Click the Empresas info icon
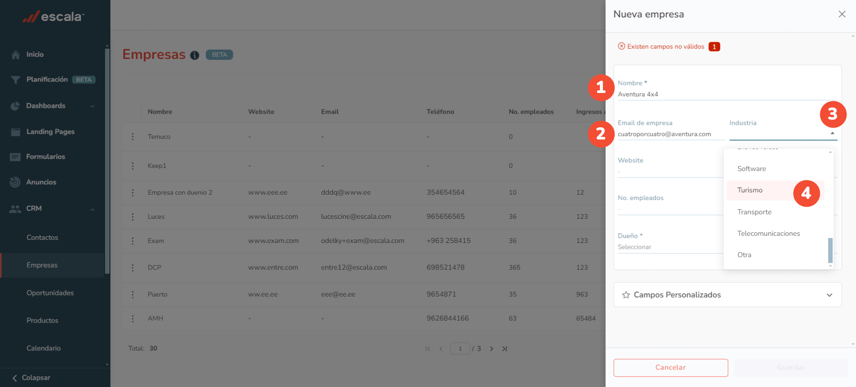 pos(194,55)
